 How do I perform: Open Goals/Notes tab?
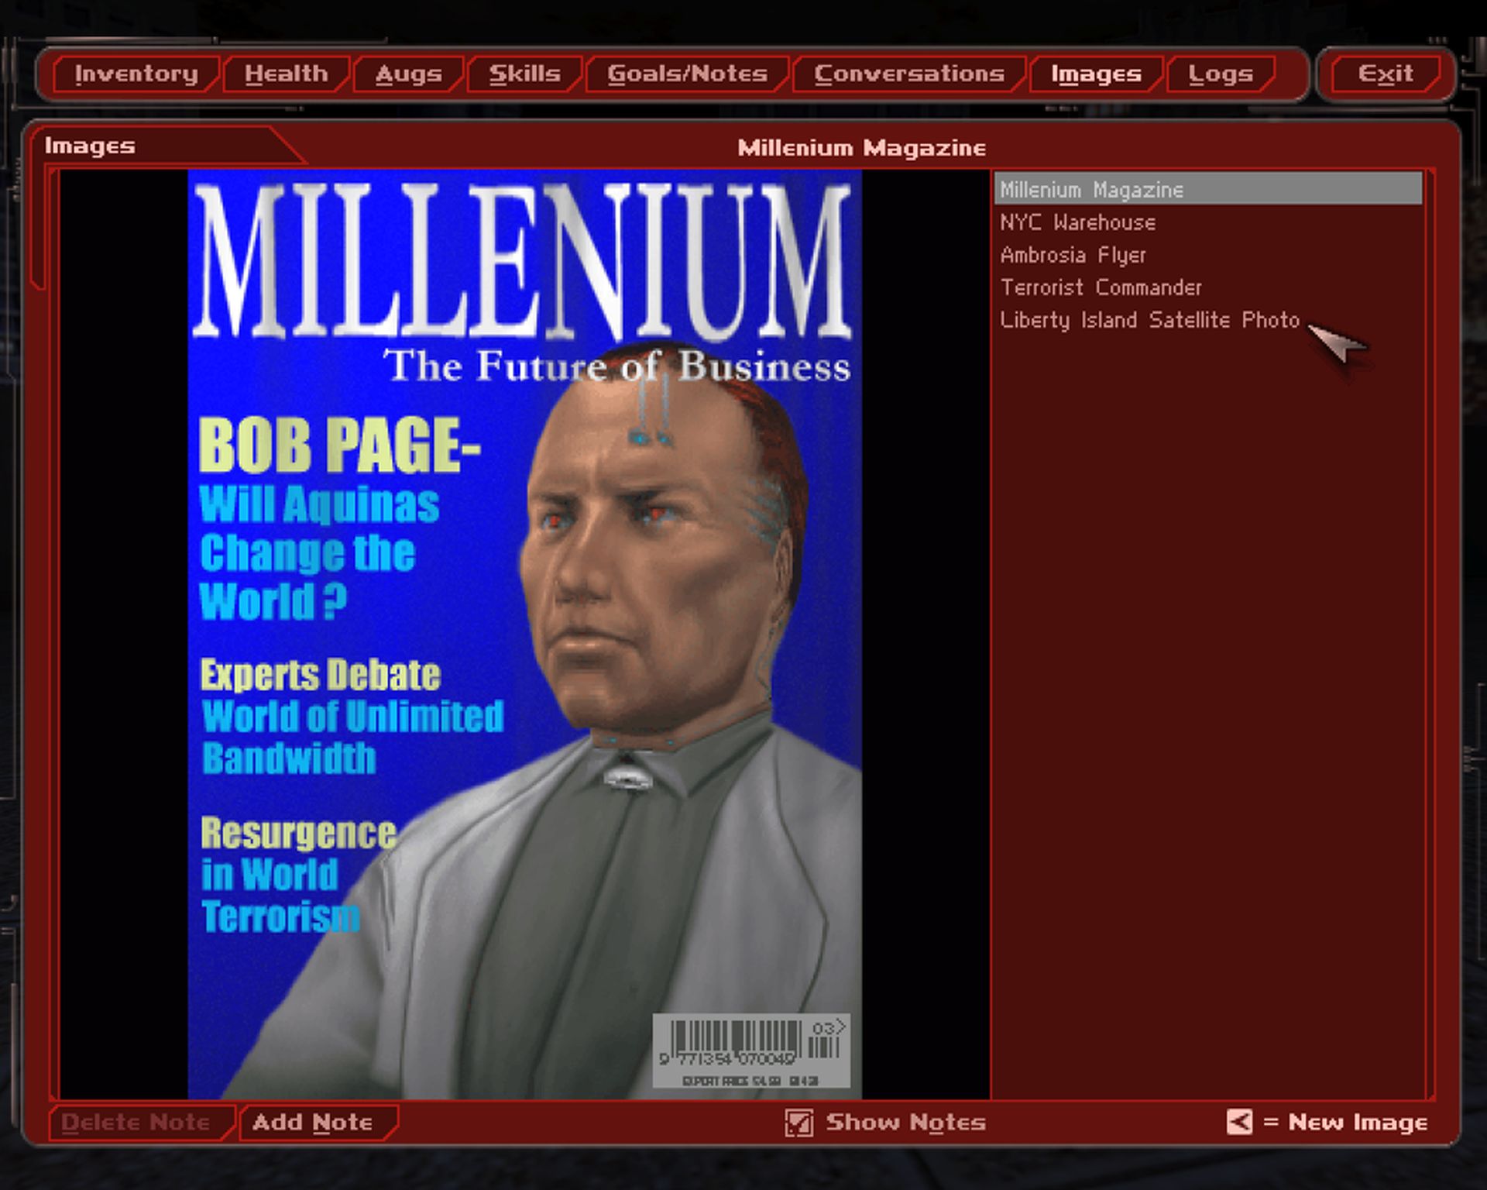coord(687,74)
